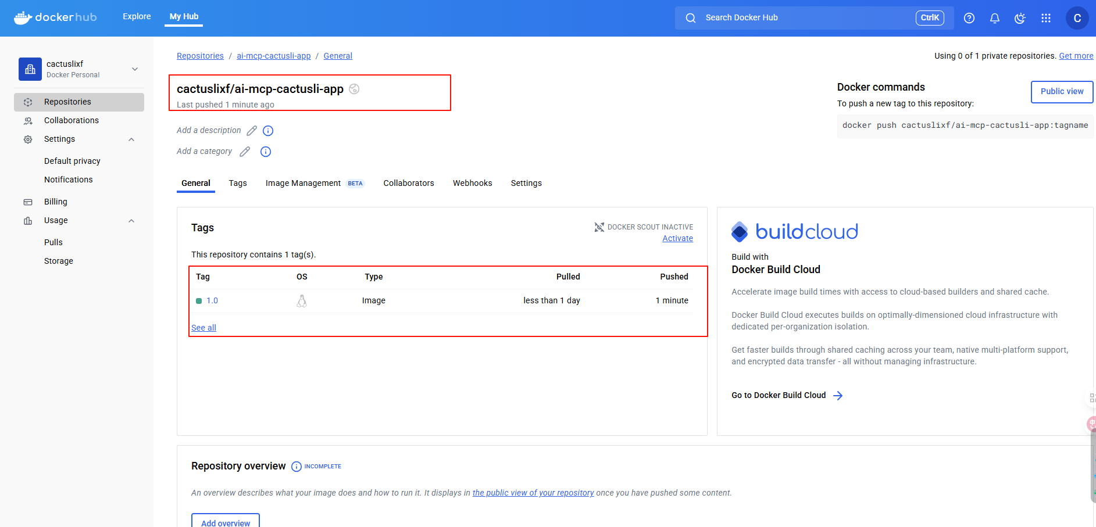Click the Docker Hub logo
Viewport: 1096px width, 527px height.
click(x=55, y=17)
